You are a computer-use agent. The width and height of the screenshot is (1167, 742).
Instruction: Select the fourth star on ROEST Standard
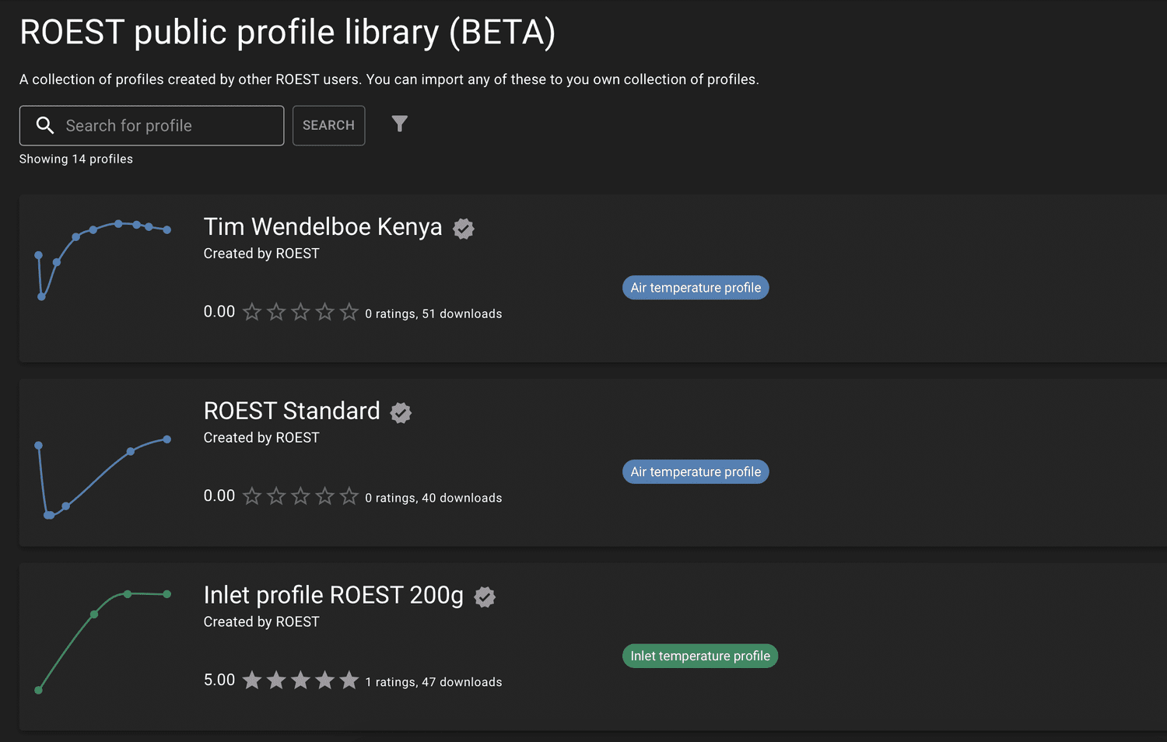coord(325,496)
